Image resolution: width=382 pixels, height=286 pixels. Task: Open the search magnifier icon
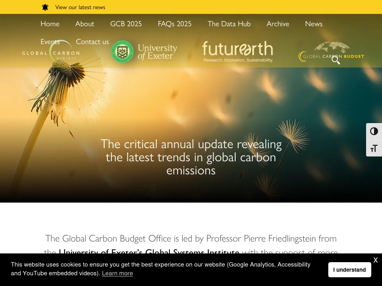336,60
